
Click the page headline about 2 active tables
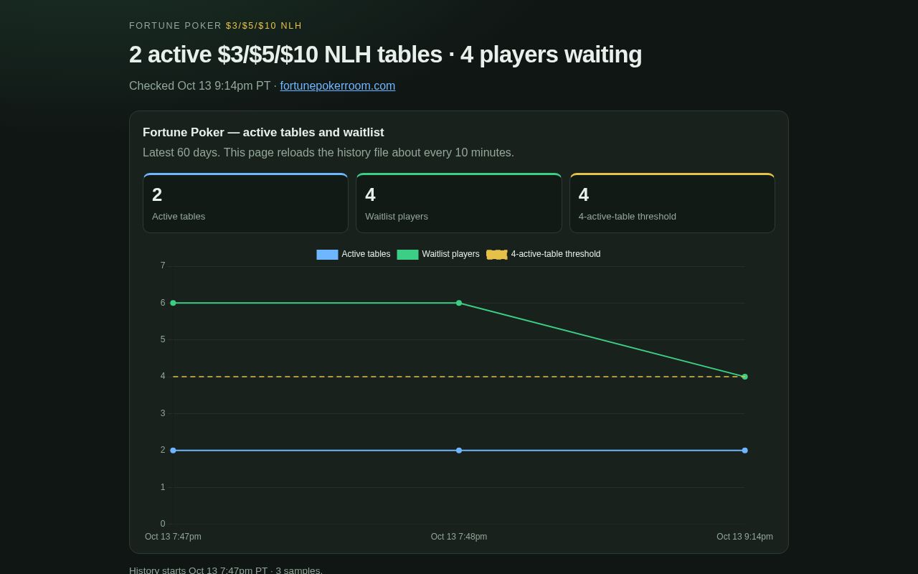click(x=385, y=55)
